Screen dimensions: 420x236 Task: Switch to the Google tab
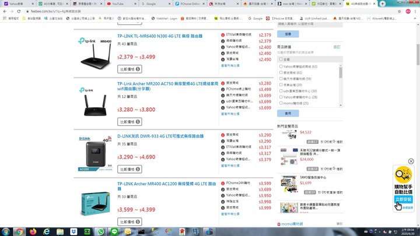tap(155, 3)
